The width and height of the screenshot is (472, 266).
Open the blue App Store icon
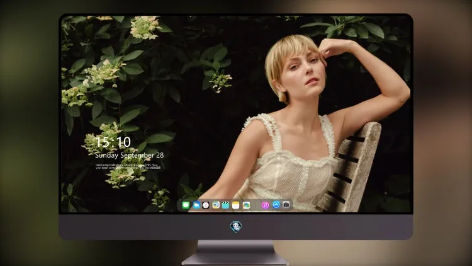tap(276, 205)
